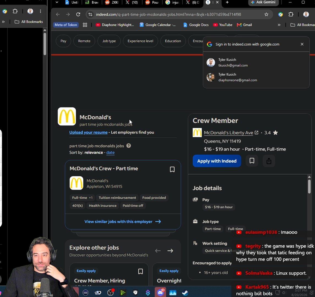Viewport: 315px width, 297px height.
Task: Open the Experience level filter
Action: click(140, 41)
